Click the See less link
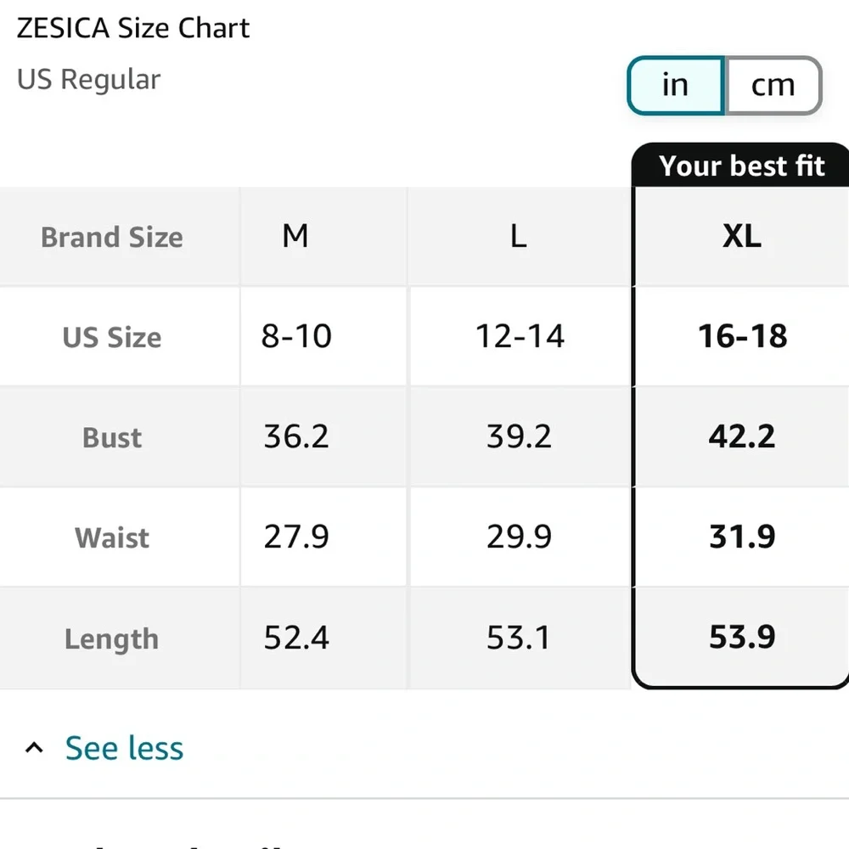This screenshot has height=849, width=849. [124, 748]
